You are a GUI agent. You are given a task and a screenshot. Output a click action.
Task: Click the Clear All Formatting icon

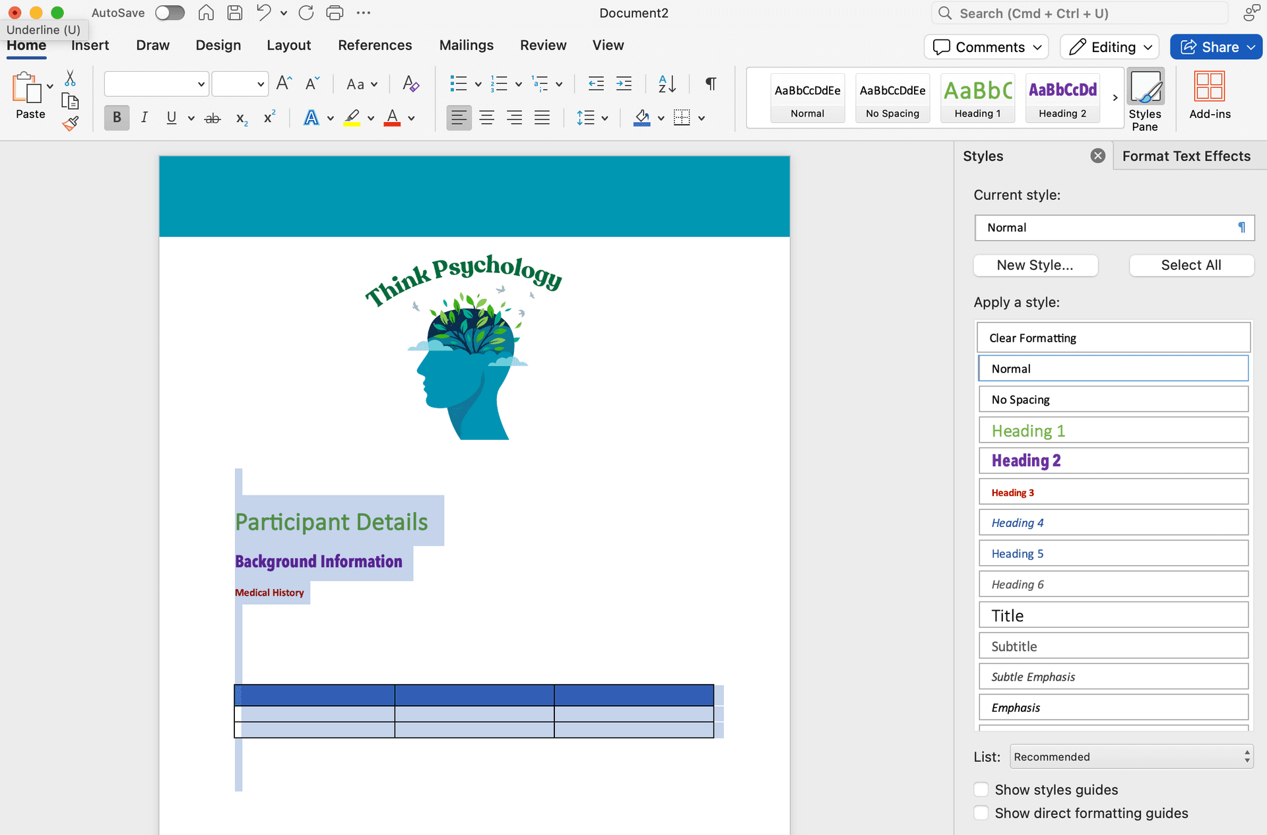pos(410,84)
